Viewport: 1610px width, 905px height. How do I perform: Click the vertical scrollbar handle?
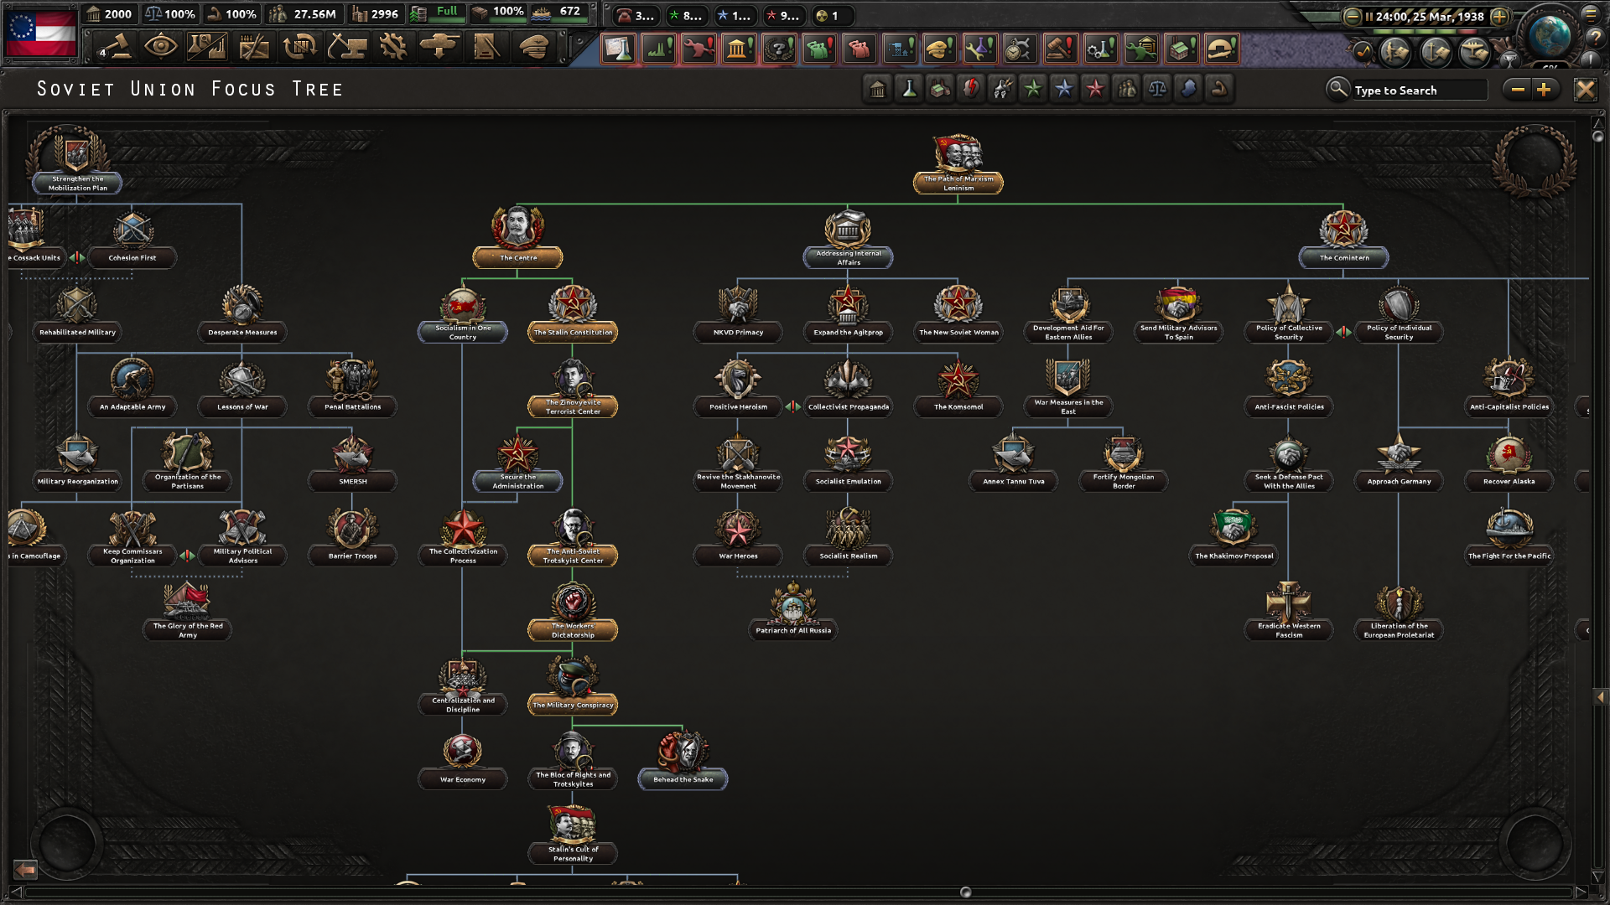[x=1597, y=136]
